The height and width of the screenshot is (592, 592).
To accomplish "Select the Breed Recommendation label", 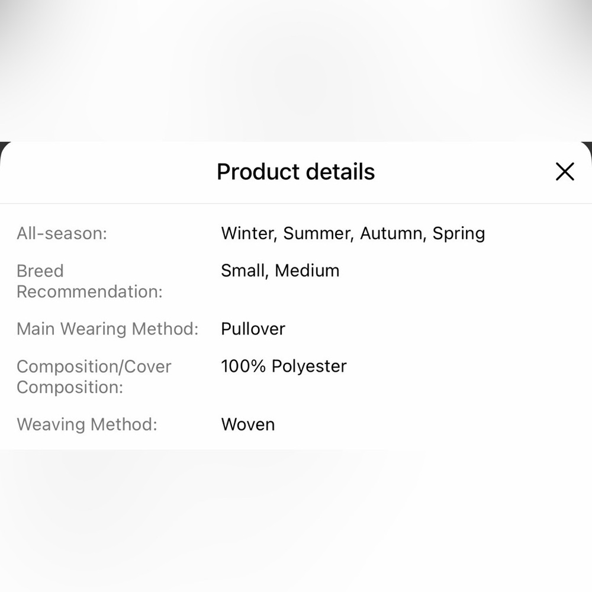I will tap(89, 281).
